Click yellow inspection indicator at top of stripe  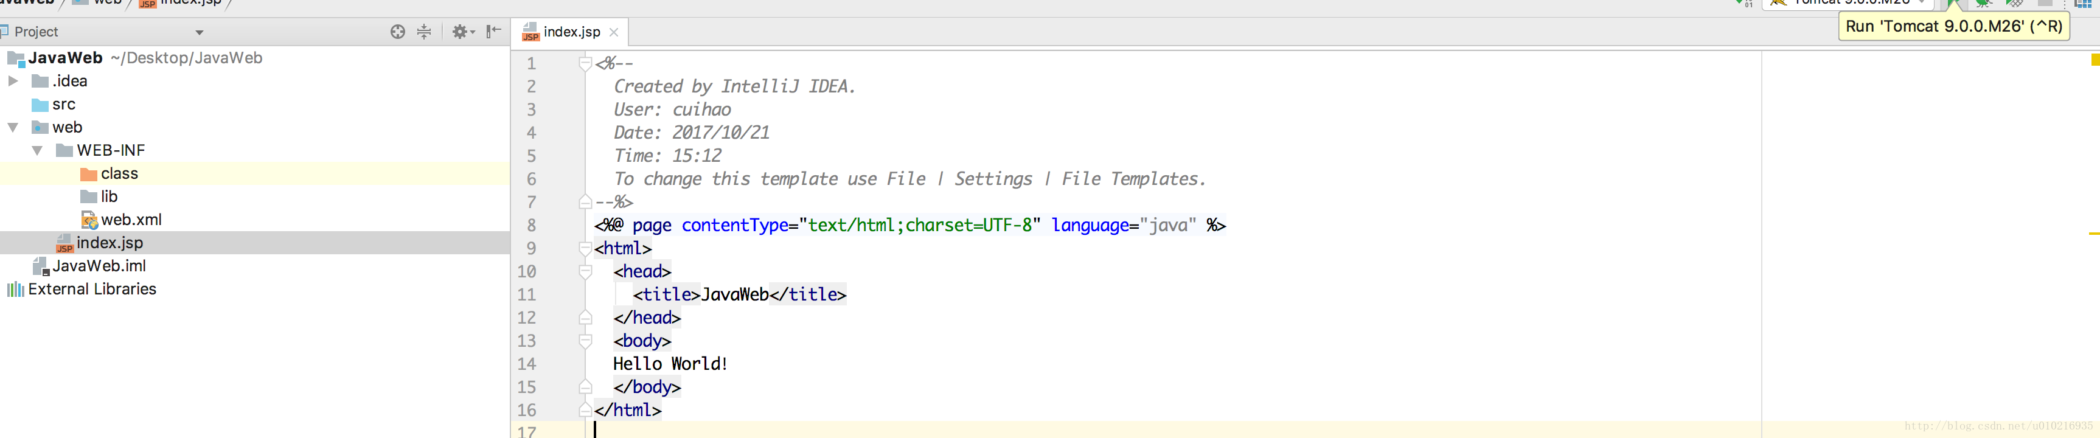[x=2095, y=60]
